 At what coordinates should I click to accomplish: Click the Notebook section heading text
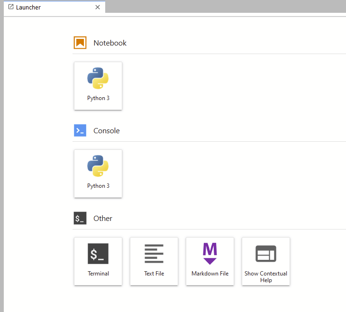click(x=110, y=43)
